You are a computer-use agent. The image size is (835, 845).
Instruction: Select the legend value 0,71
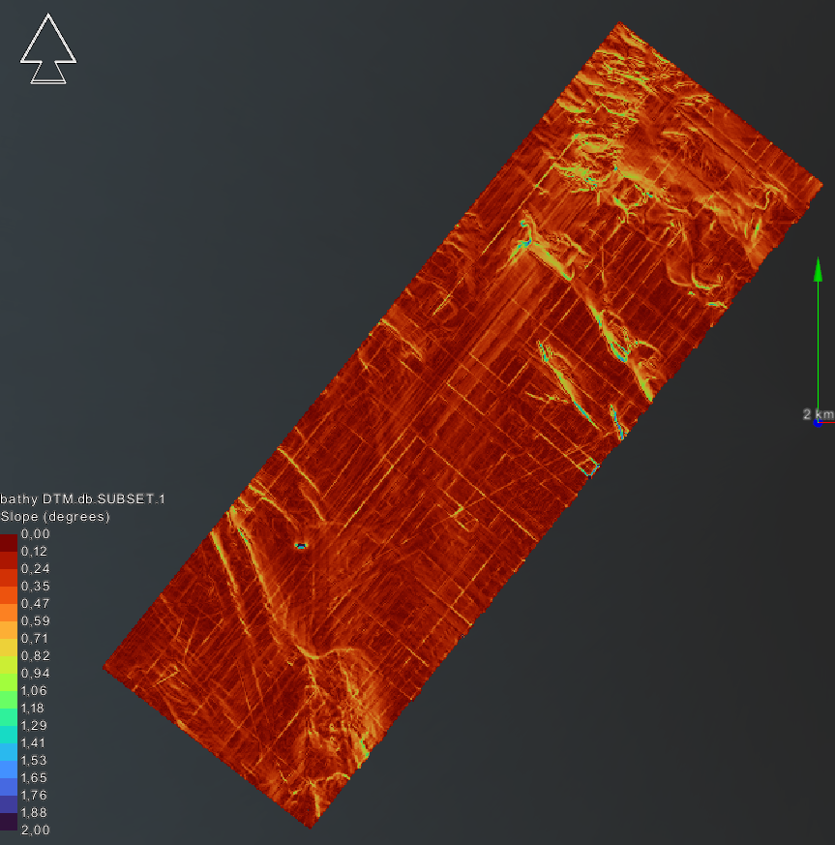click(x=35, y=638)
